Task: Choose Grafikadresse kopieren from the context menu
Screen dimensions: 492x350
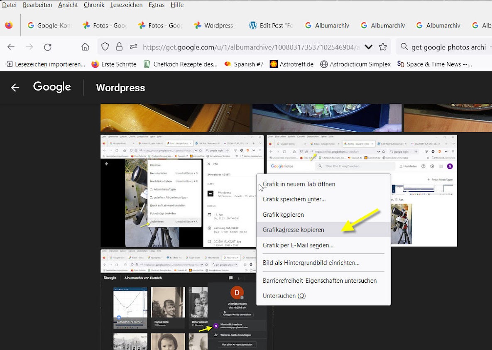Action: coord(293,230)
